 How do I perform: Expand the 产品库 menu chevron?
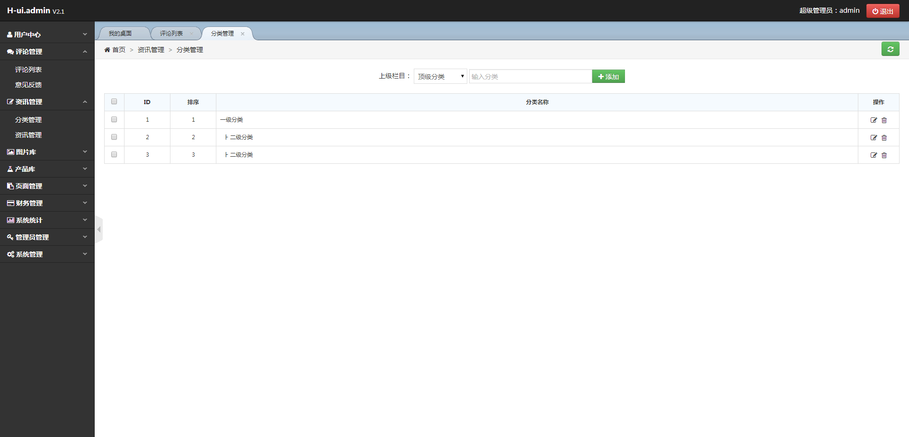click(85, 169)
